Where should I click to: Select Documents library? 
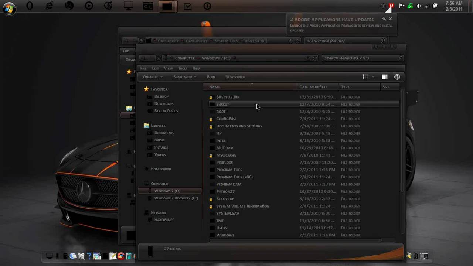pyautogui.click(x=164, y=133)
